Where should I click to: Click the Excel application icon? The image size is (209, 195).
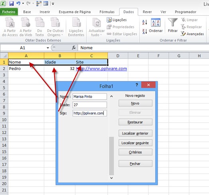coord(3,4)
